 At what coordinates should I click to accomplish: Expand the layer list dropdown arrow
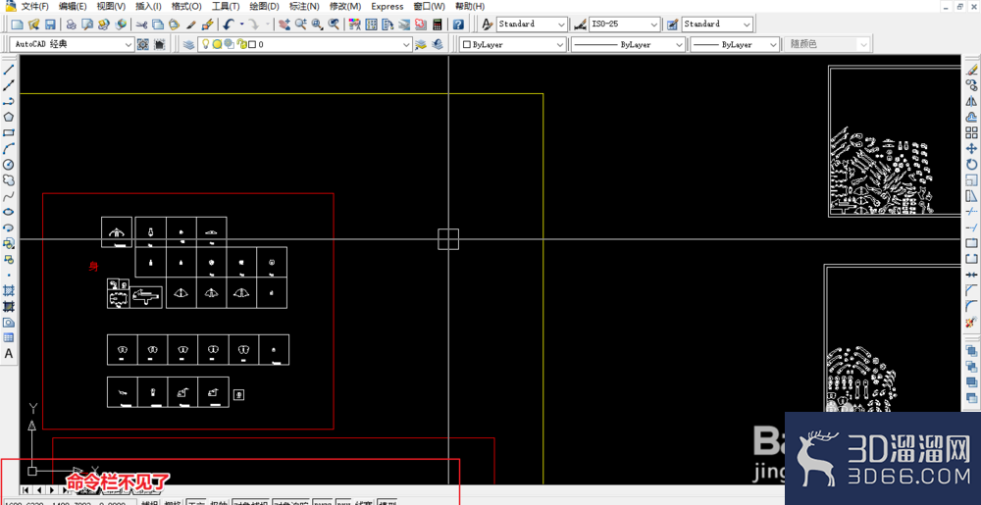click(x=407, y=44)
